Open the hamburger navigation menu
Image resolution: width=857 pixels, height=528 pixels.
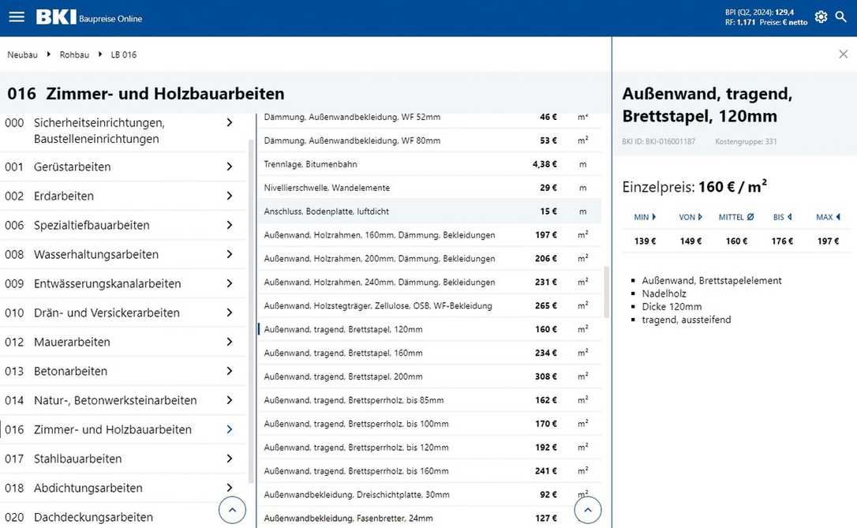(x=17, y=16)
